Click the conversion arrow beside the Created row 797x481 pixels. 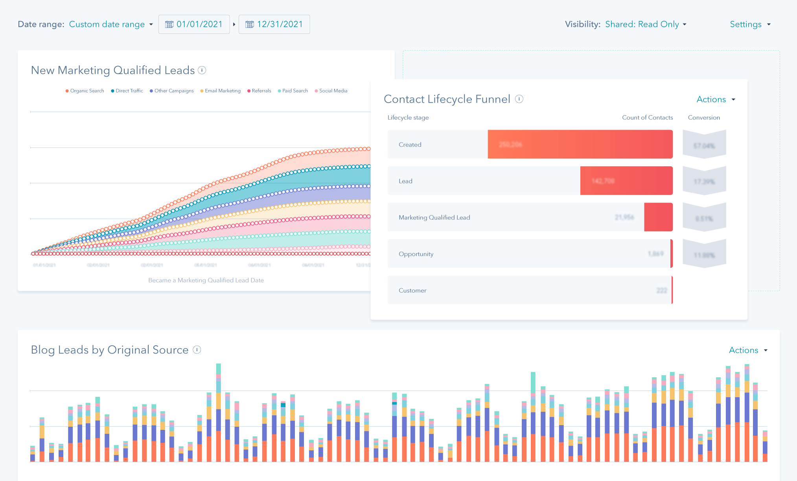pos(704,144)
